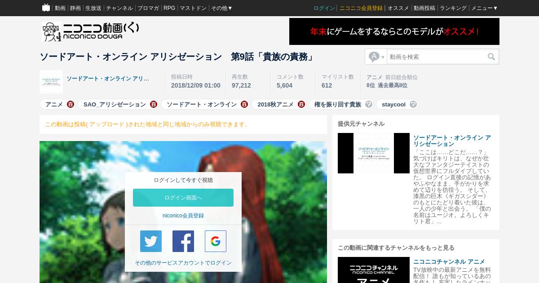The image size is (539, 283).
Task: Open dictionary icon next to SAO_アリシゼーション tag
Action: pyautogui.click(x=154, y=104)
